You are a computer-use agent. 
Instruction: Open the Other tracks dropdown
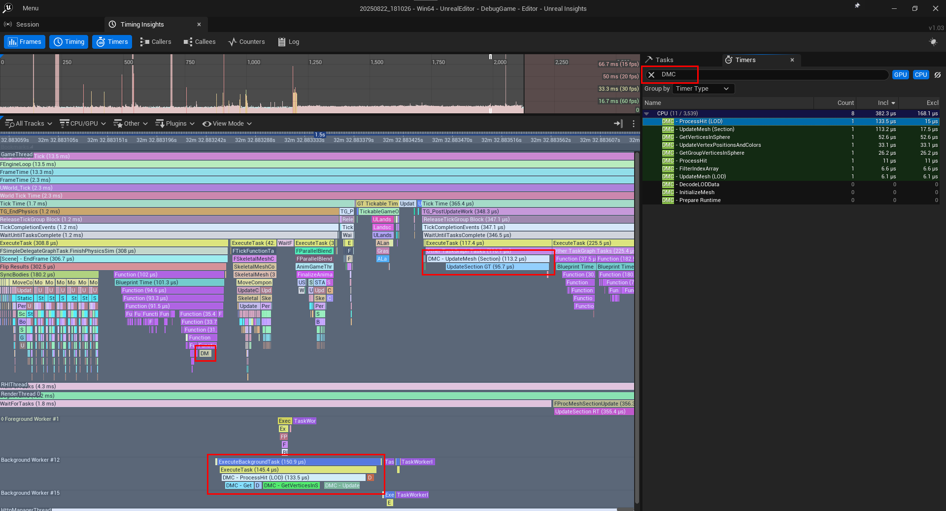coord(131,124)
